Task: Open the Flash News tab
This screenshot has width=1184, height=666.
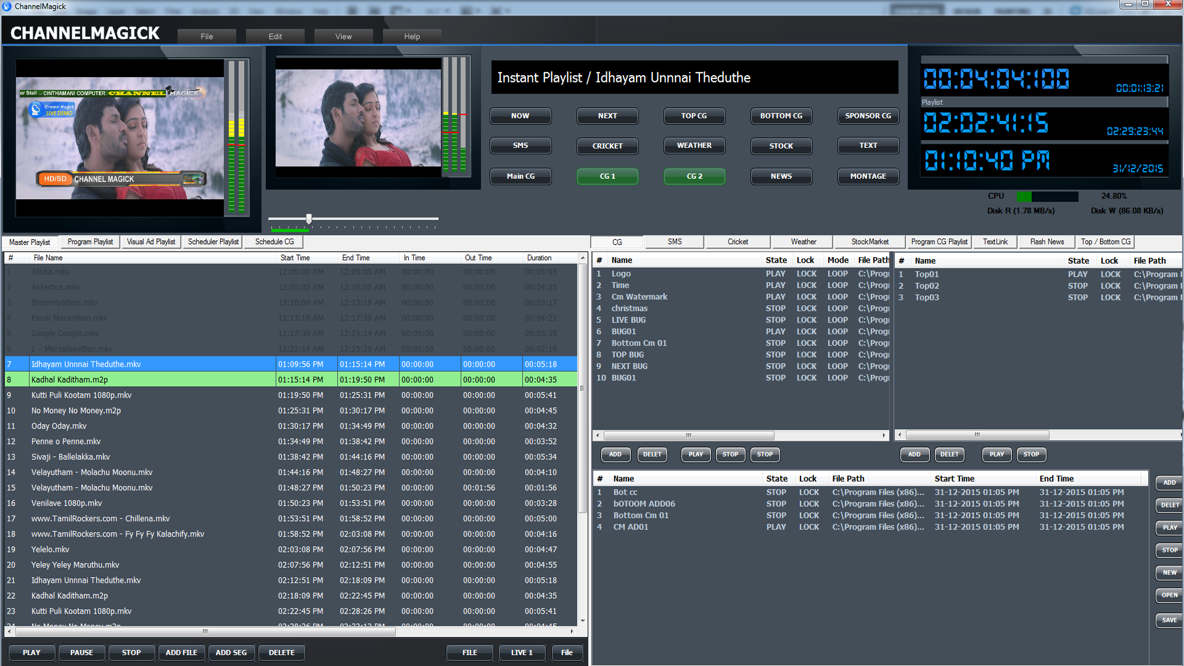Action: (1046, 242)
